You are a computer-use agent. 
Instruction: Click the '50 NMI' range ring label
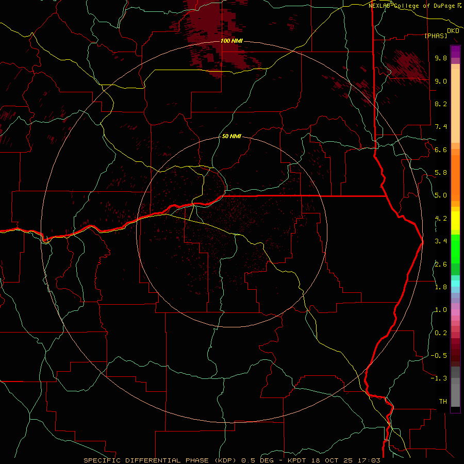pos(231,136)
